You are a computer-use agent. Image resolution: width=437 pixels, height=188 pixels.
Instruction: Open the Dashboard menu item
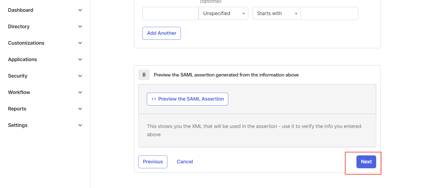click(21, 10)
